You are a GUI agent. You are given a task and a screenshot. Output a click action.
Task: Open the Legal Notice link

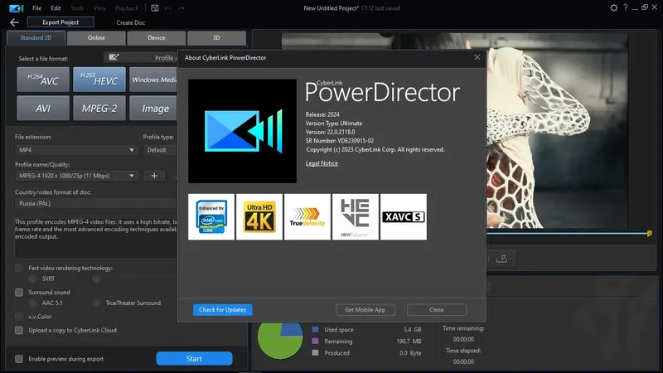click(322, 163)
